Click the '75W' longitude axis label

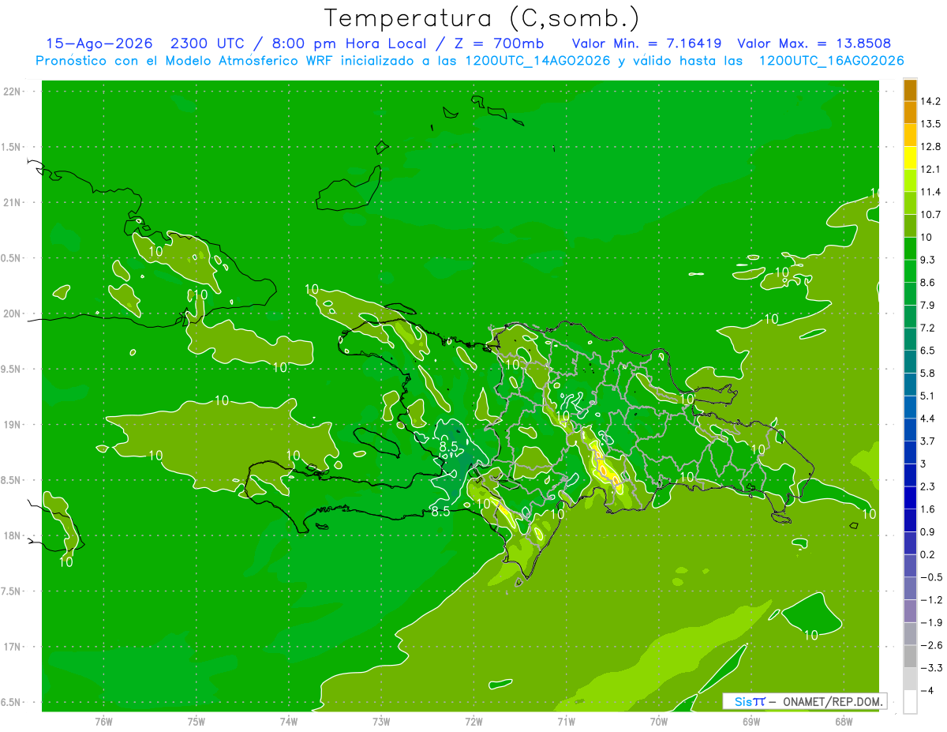click(197, 723)
